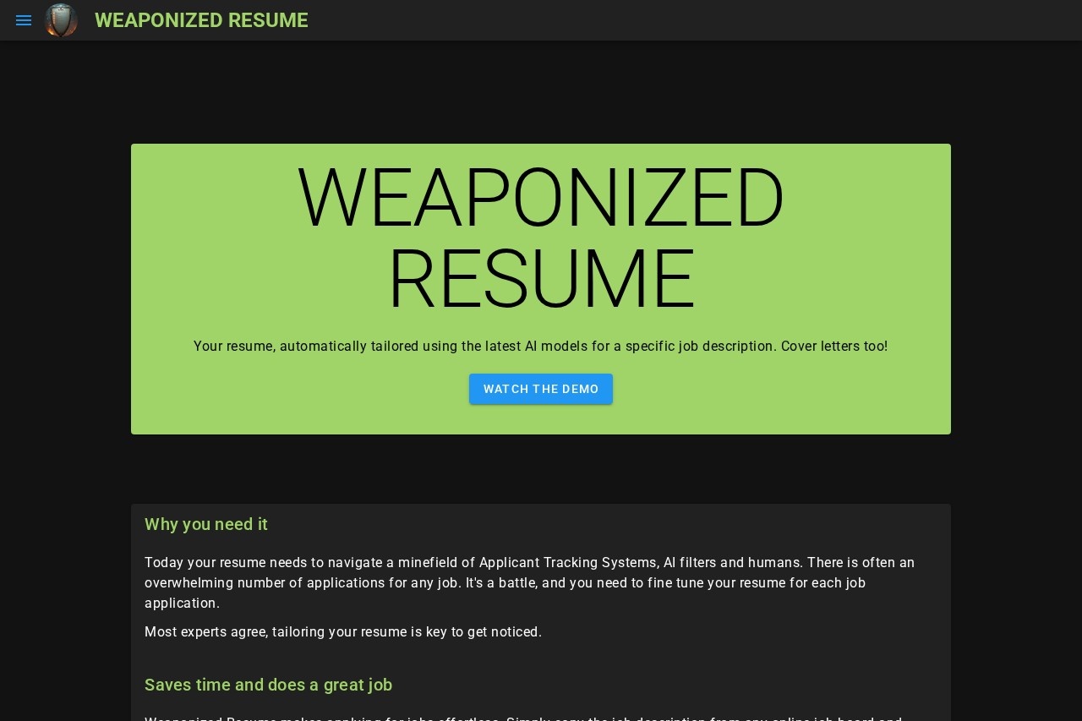Click the word WEAPONIZED in hero heading
The image size is (1082, 721).
[x=541, y=198]
